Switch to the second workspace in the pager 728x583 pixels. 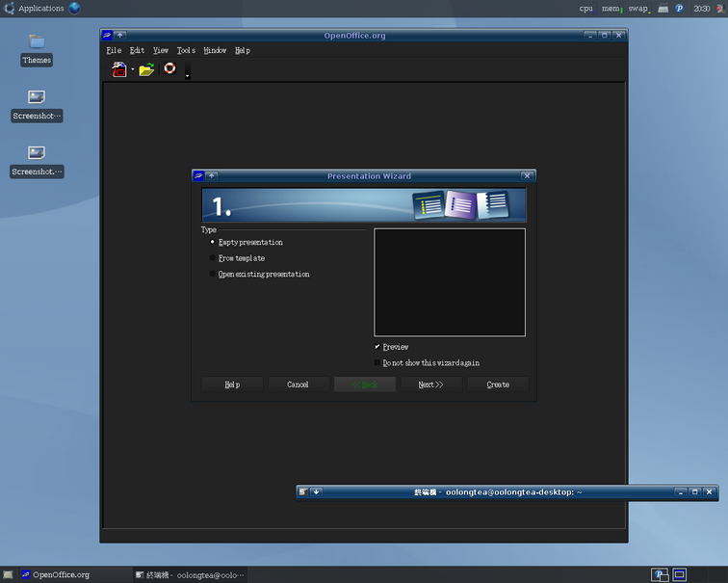click(679, 574)
